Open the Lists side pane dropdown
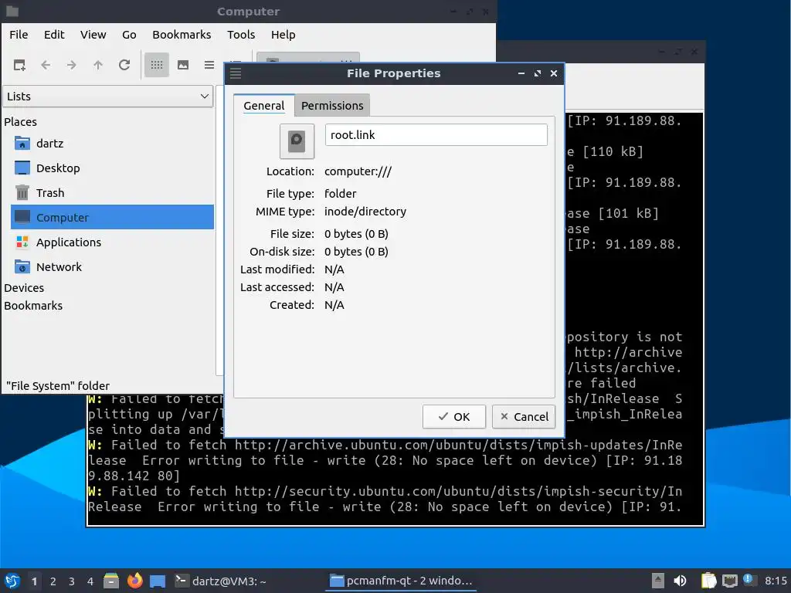791x593 pixels. tap(108, 97)
